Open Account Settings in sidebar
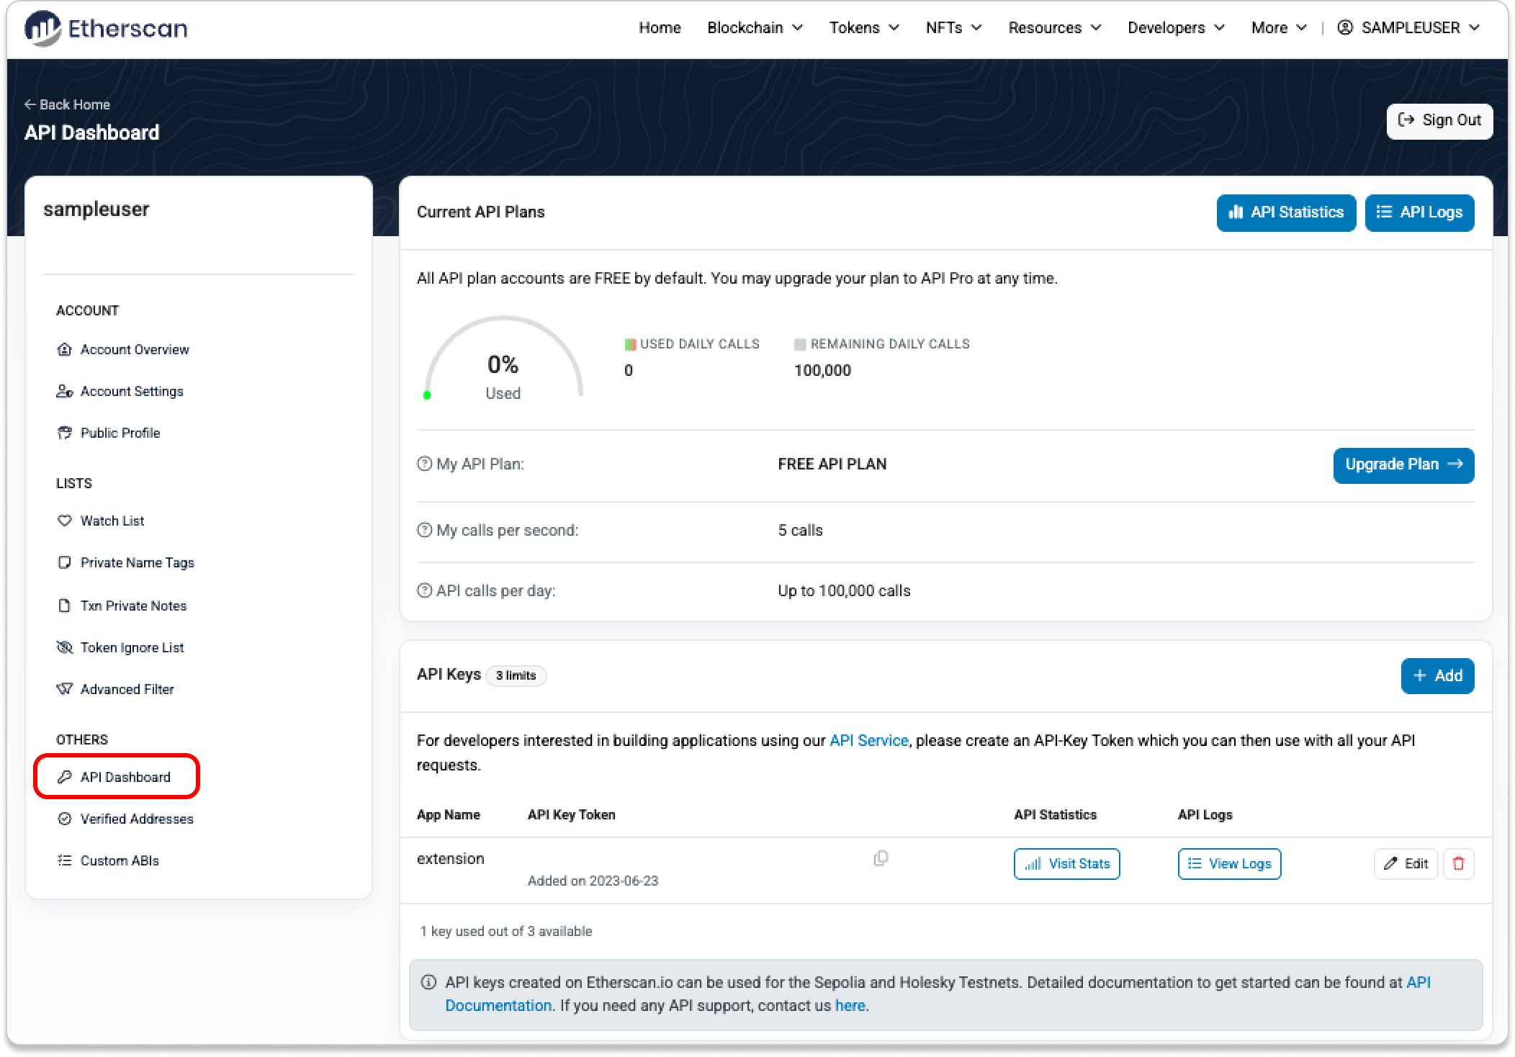 pos(132,391)
